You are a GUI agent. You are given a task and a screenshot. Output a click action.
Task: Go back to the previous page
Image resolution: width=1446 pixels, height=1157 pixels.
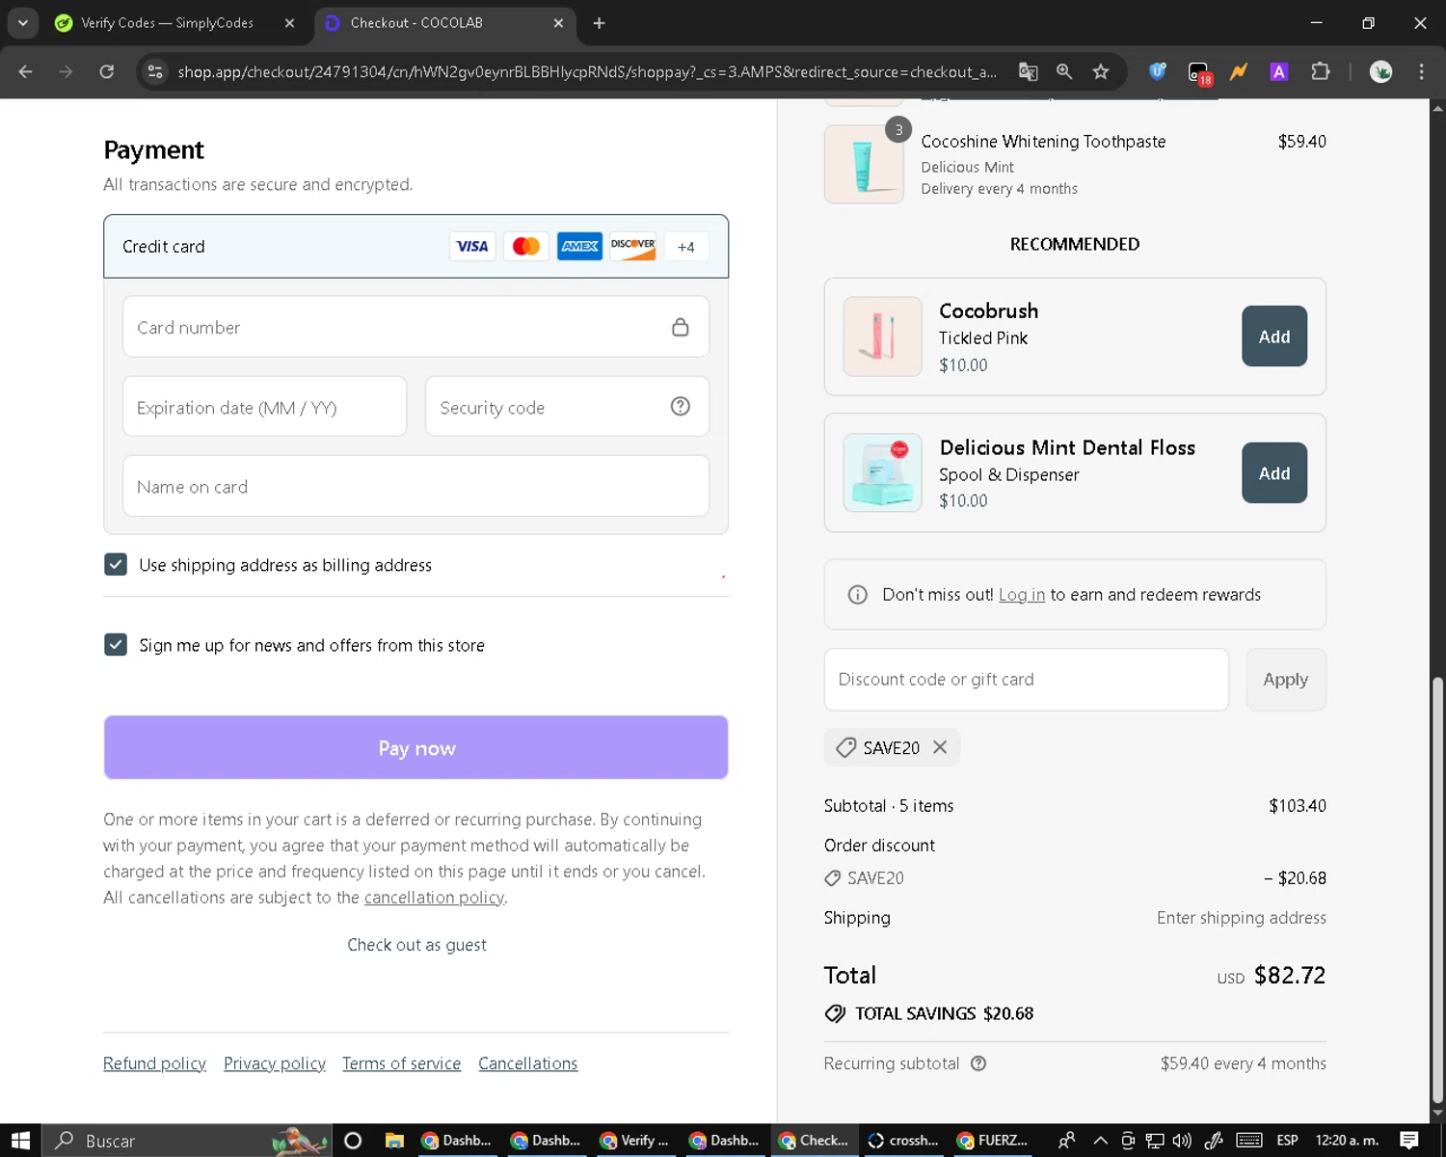coord(26,71)
